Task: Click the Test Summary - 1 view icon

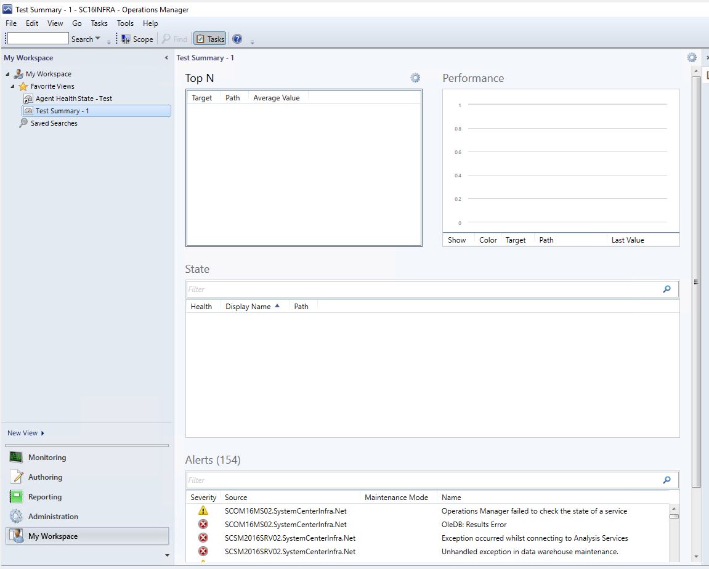Action: [x=28, y=111]
